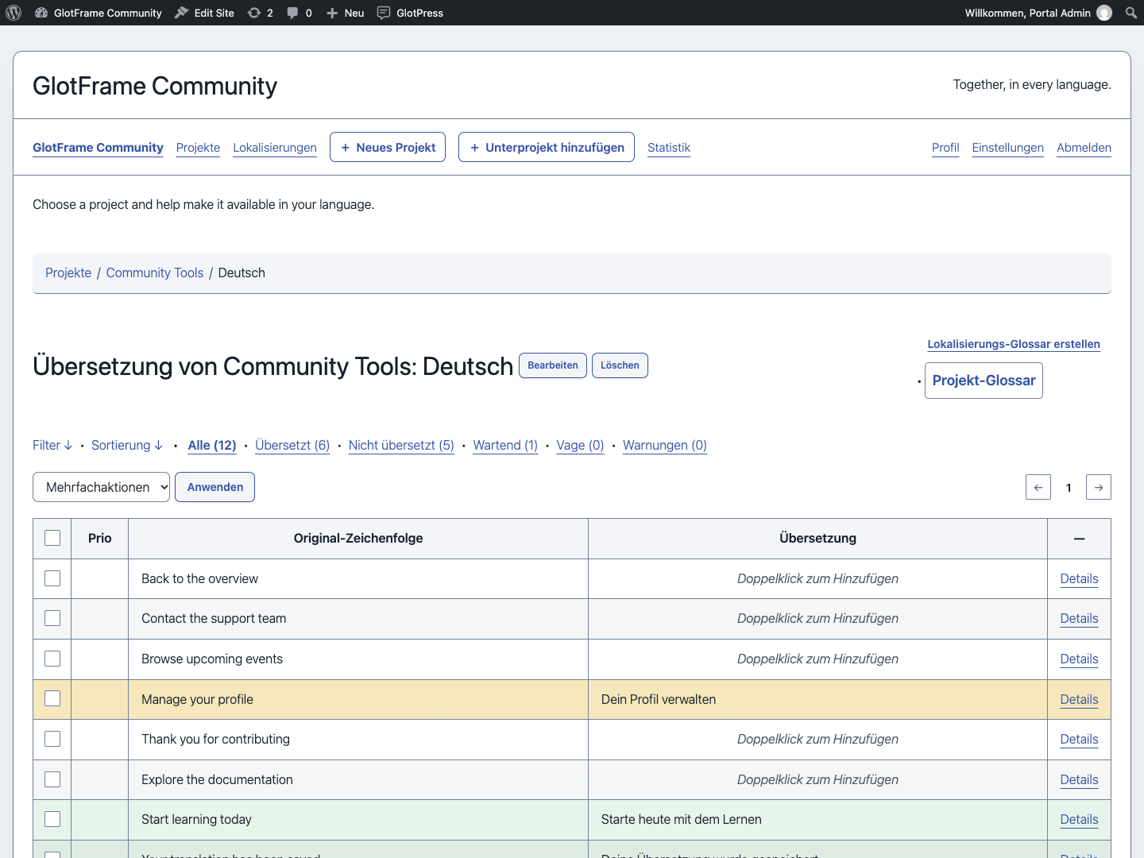Tick the Explore the documentation checkbox
Screen dimensions: 1144x858
(x=52, y=779)
